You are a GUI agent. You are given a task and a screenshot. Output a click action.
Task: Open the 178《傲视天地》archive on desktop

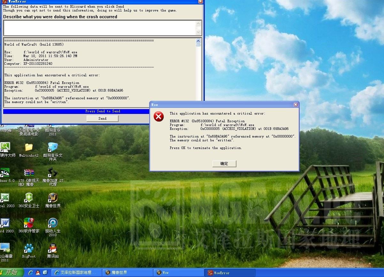29,177
